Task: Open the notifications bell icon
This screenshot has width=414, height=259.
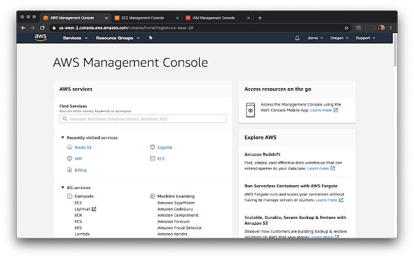Action: (297, 38)
